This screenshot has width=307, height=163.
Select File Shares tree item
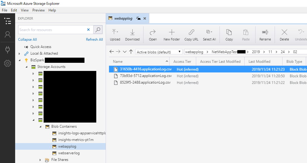(60, 160)
